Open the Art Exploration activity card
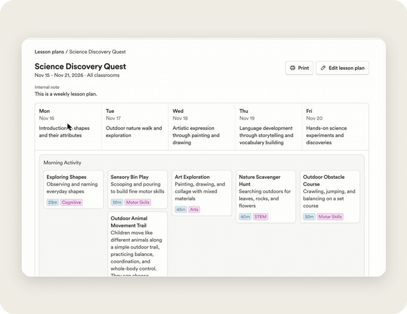Screen dimensions: 407x314 [x=202, y=193]
